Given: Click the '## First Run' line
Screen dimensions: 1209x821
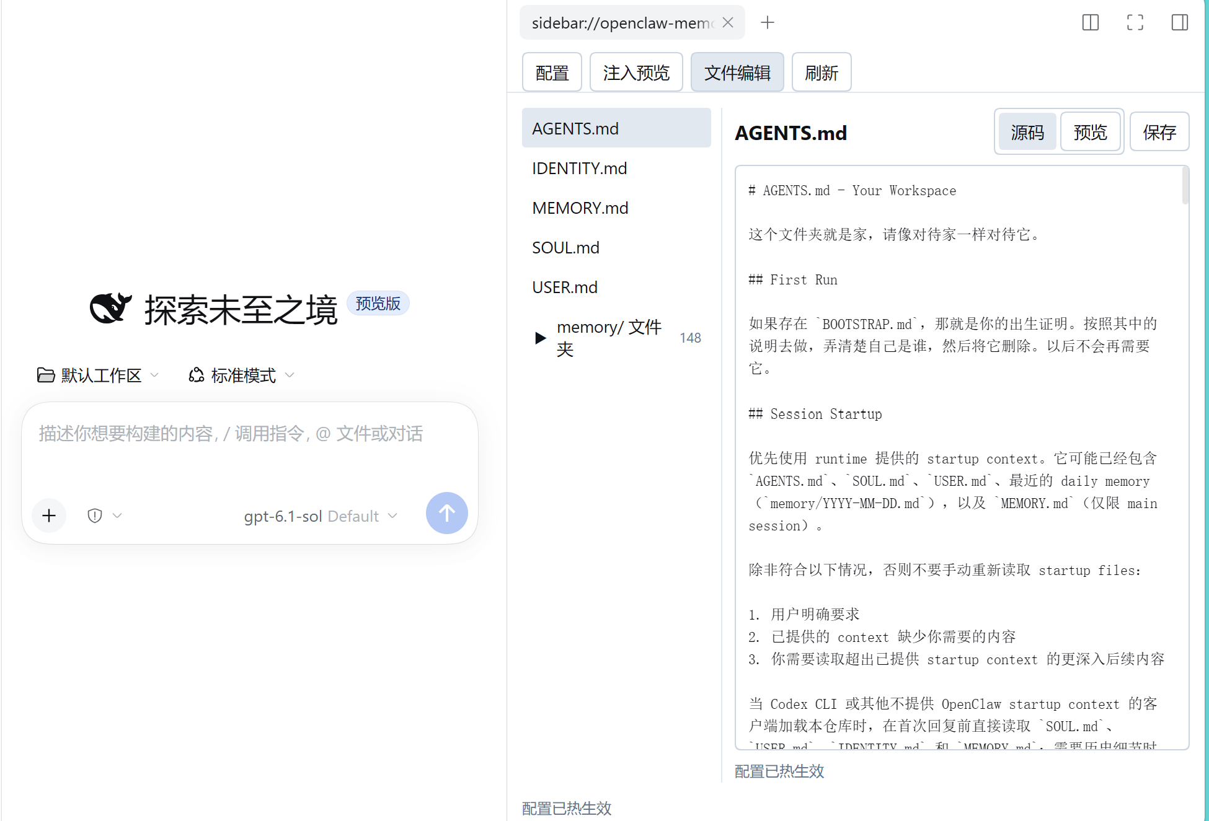Looking at the screenshot, I should 793,279.
